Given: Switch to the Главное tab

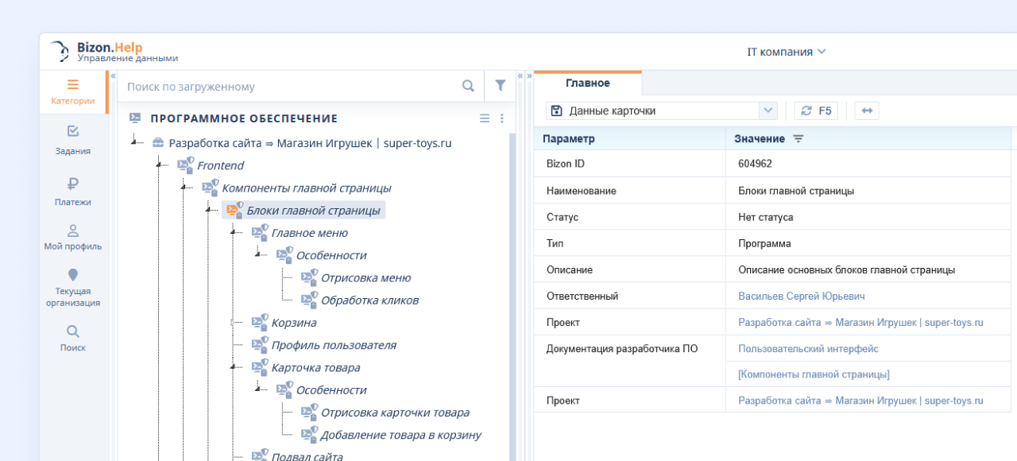Looking at the screenshot, I should [x=588, y=83].
